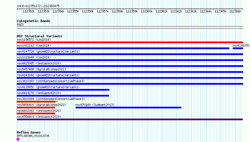This screenshot has width=251, height=142.
Task: Open the nsv6602063 (Sedlazeck2020) label
Action: tap(39, 111)
